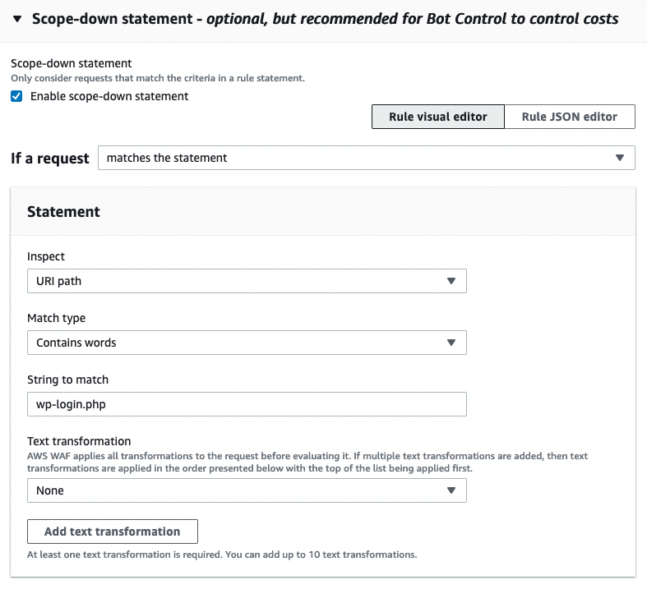647x589 pixels.
Task: Open the Text transformation 'None' dropdown
Action: pyautogui.click(x=247, y=490)
